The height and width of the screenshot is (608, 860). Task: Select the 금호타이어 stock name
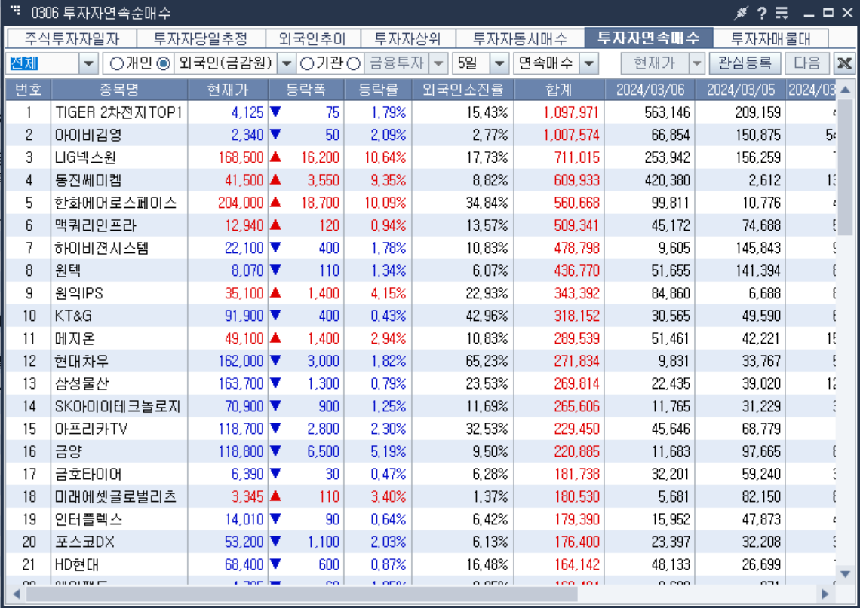88,474
